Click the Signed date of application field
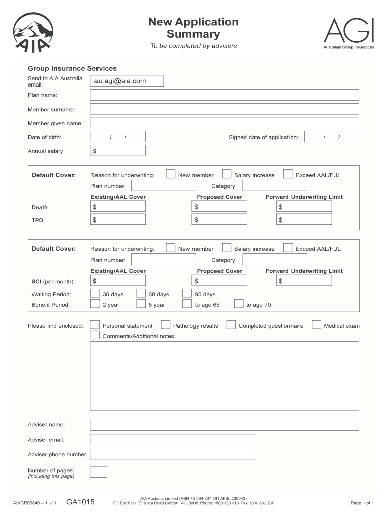 click(x=332, y=137)
